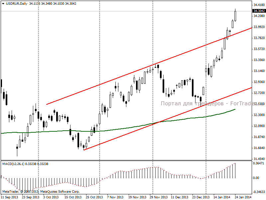The image size is (266, 200).
Task: Click the ForTrader watermark text
Action: (x=212, y=103)
